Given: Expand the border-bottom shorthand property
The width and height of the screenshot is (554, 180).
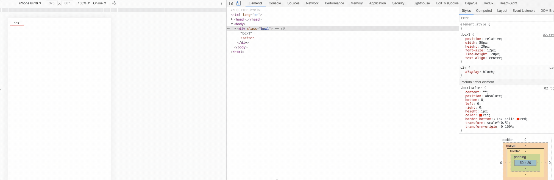Looking at the screenshot, I should (x=494, y=119).
